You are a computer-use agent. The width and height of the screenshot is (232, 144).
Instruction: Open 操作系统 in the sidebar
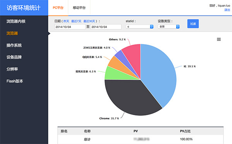tap(14, 45)
